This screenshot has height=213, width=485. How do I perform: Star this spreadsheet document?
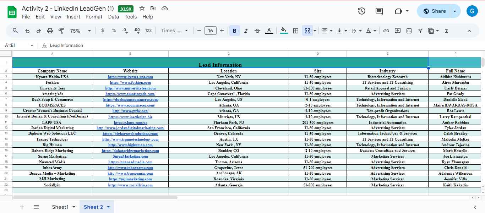pos(142,9)
